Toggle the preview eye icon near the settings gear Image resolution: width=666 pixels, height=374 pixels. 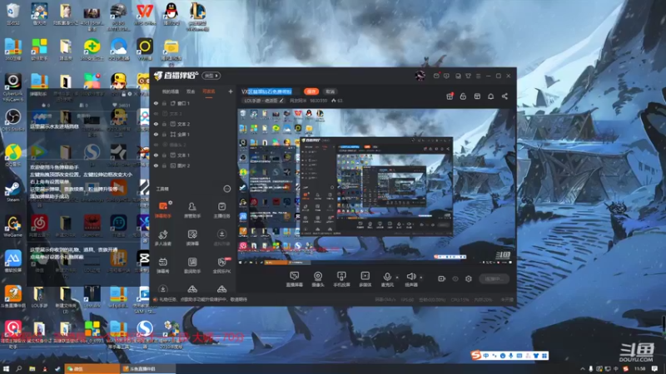[455, 278]
